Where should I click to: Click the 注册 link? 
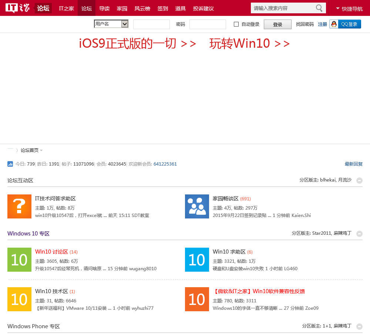[x=322, y=24]
